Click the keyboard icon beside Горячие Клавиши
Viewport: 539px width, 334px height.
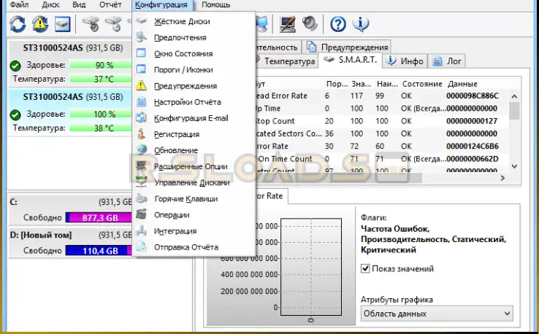pyautogui.click(x=141, y=198)
